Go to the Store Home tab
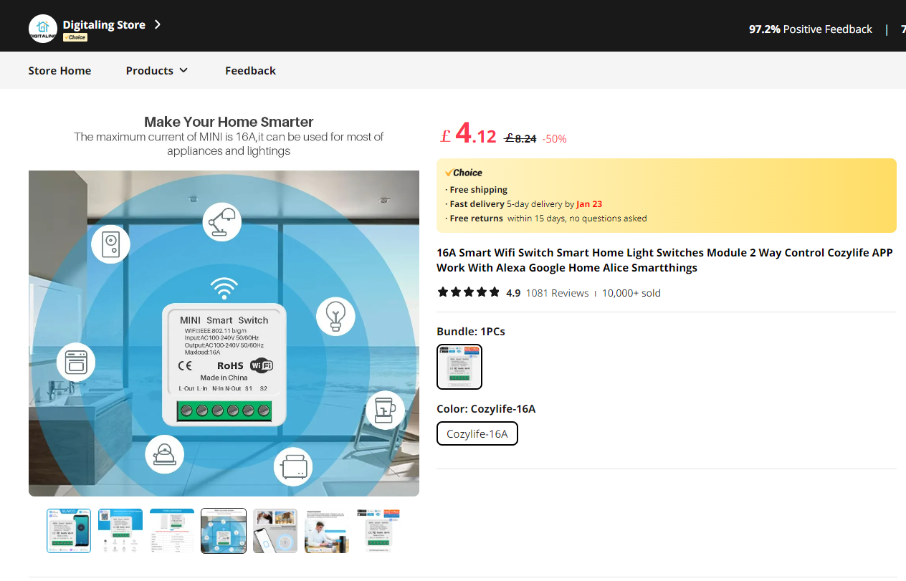The height and width of the screenshot is (581, 906). (x=59, y=70)
